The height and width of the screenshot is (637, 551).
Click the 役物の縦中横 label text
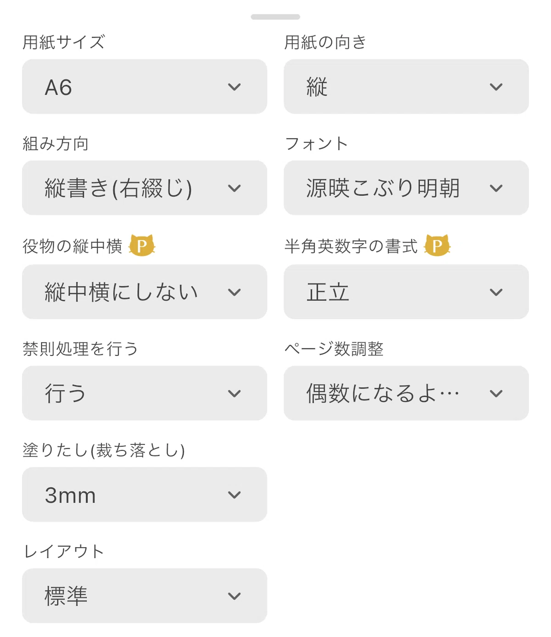73,246
